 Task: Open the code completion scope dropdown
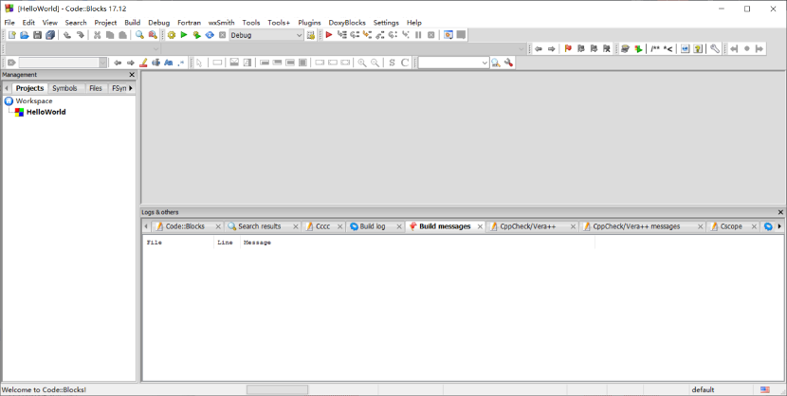[82, 48]
